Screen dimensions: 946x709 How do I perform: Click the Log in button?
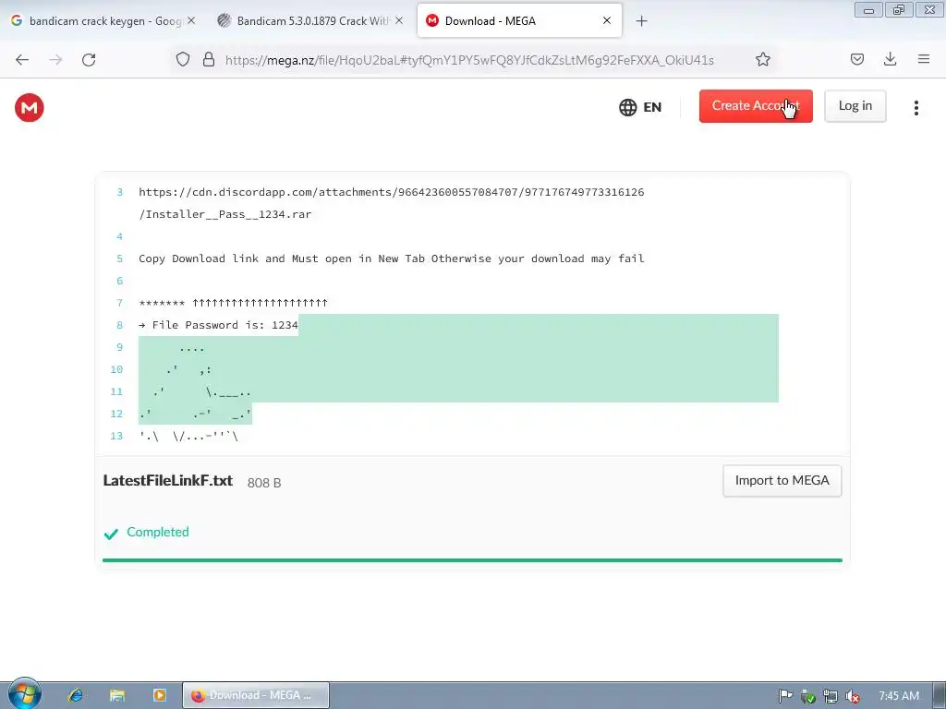coord(855,106)
